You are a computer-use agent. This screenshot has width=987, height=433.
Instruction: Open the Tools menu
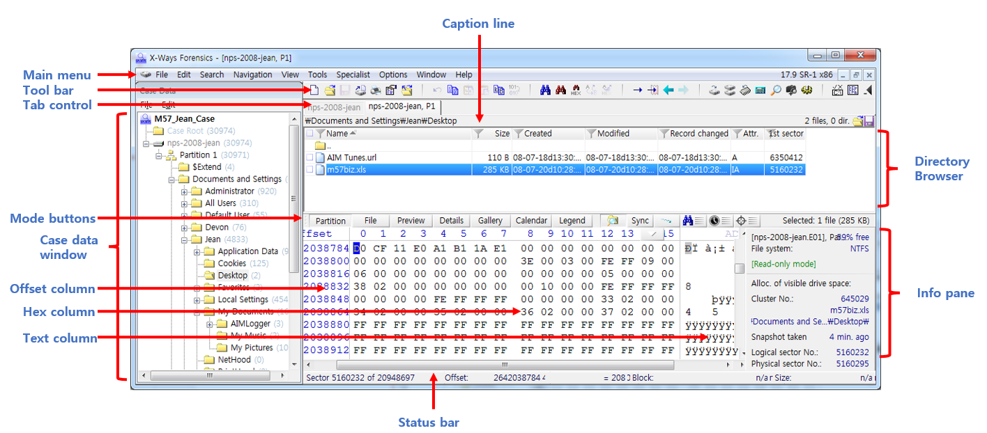[318, 74]
